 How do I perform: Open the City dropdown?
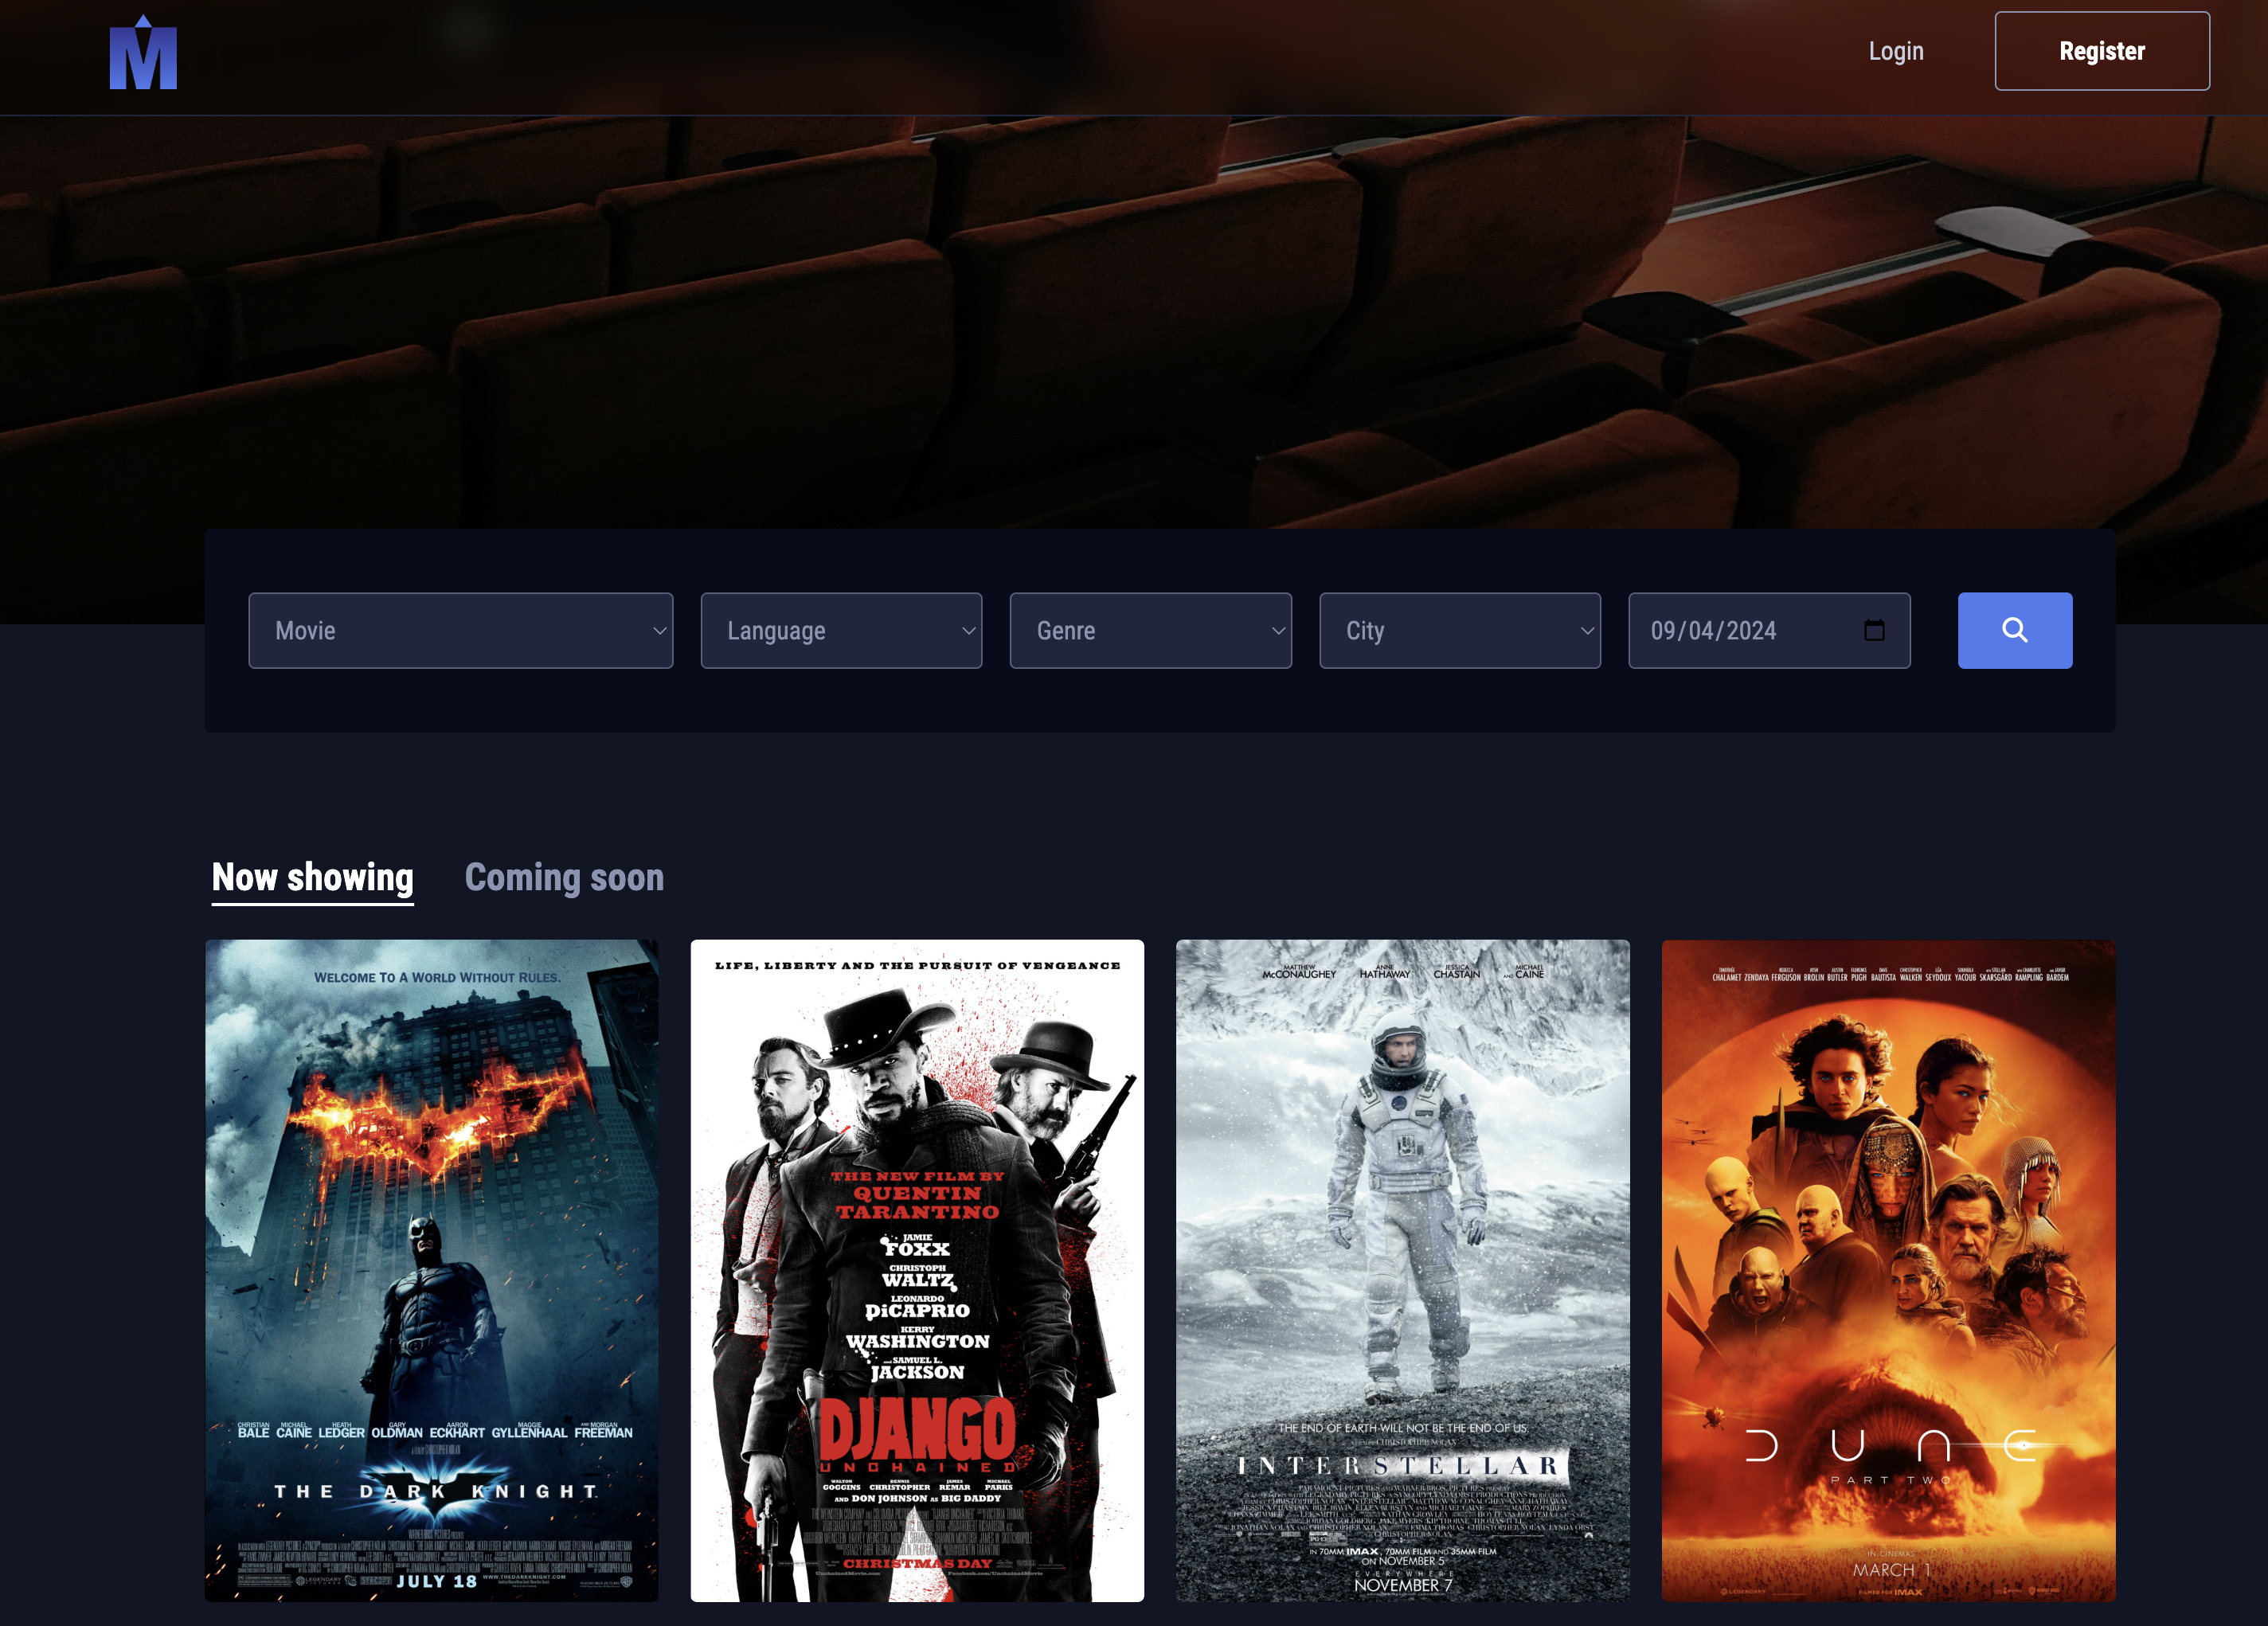coord(1460,631)
